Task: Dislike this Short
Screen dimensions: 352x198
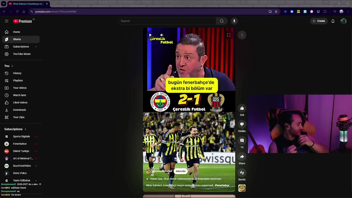Action: [242, 124]
